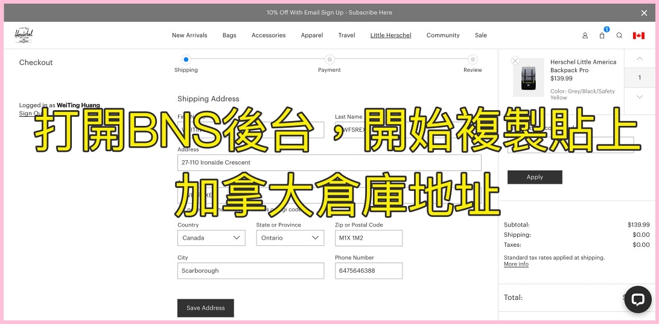Open the live chat bubble
This screenshot has width=659, height=324.
(637, 299)
